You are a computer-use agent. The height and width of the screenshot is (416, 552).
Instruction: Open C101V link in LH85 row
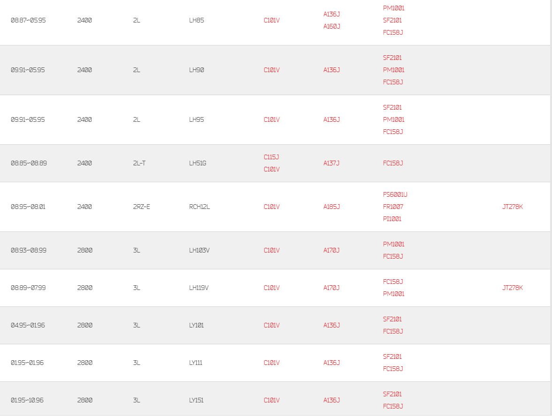pyautogui.click(x=271, y=21)
